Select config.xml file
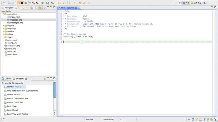The height and width of the screenshot is (122, 218). (12, 43)
